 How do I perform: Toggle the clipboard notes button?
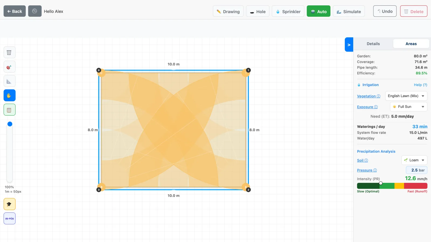[9, 110]
